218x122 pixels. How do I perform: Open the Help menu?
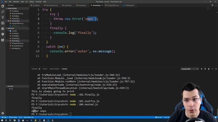[45, 2]
